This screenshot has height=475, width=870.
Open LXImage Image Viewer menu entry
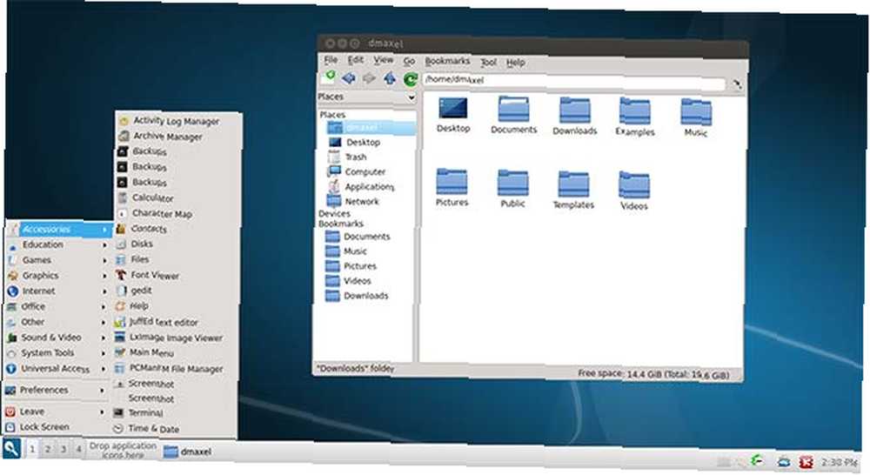click(x=176, y=337)
